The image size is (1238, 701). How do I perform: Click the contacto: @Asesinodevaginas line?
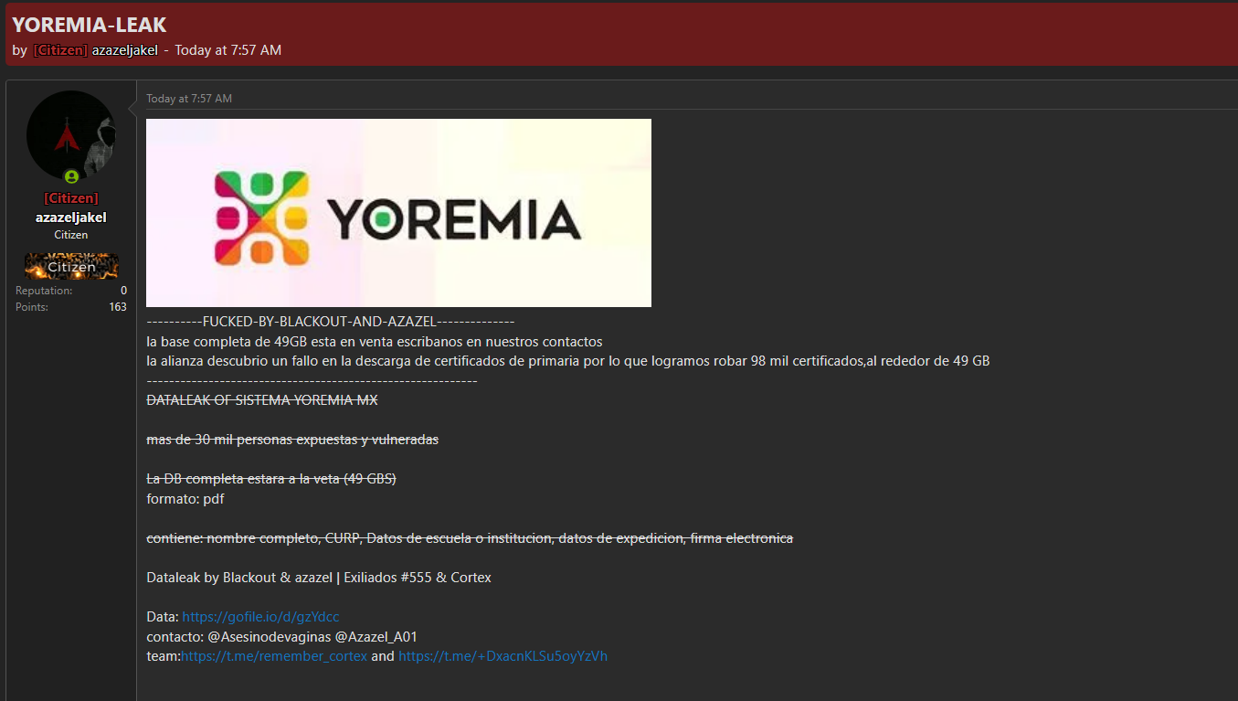[282, 636]
